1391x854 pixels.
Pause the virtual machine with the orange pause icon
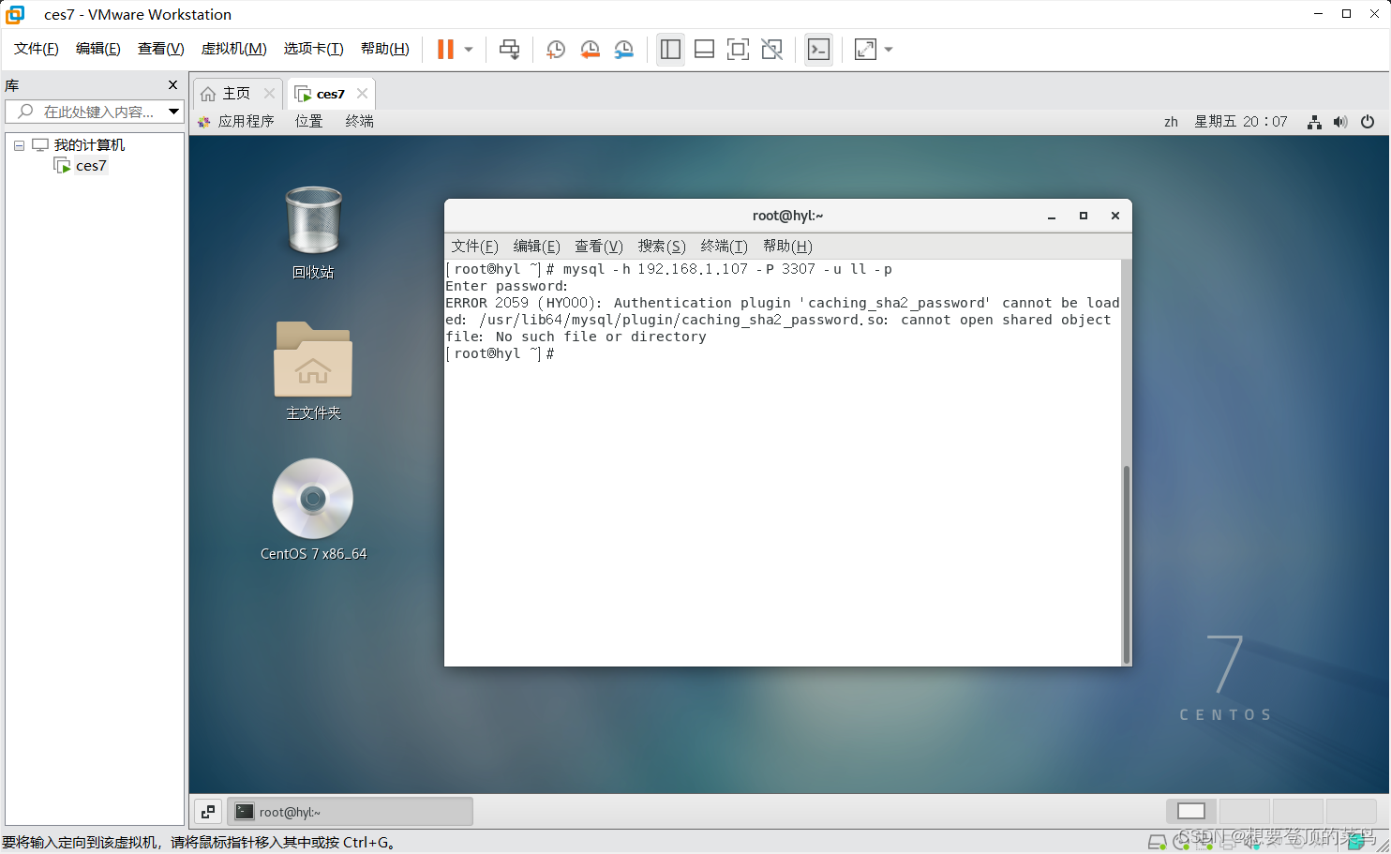[445, 50]
